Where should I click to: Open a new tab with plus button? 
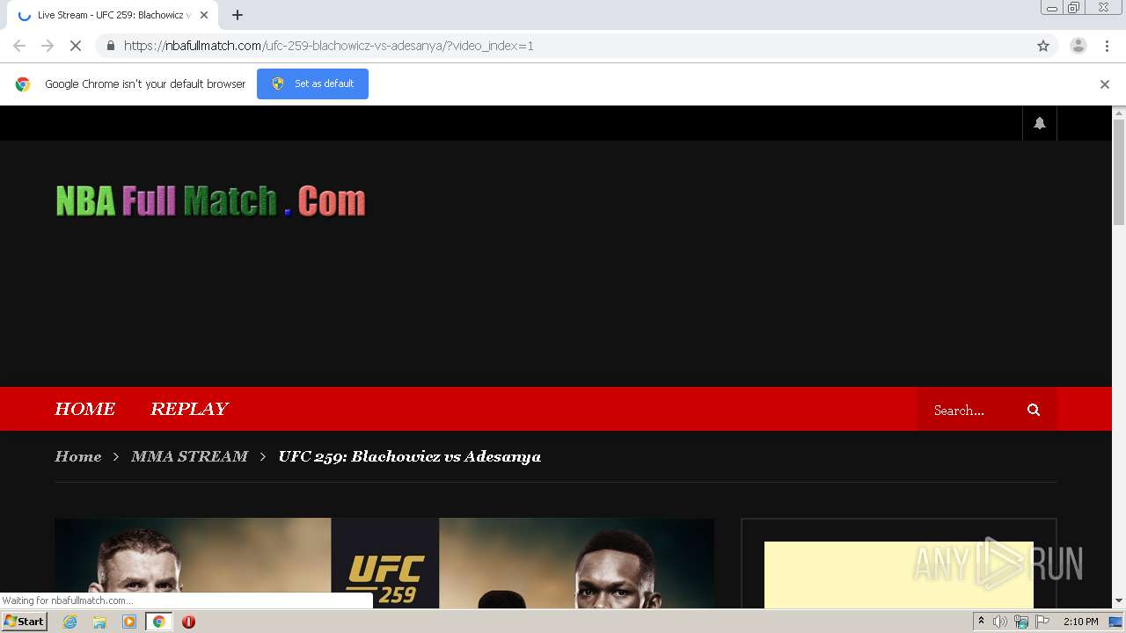pos(238,15)
